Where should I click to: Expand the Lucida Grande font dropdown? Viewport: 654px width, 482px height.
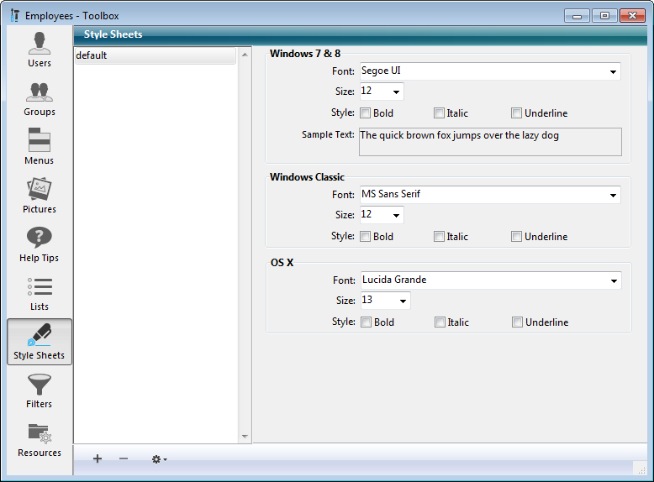(x=614, y=281)
